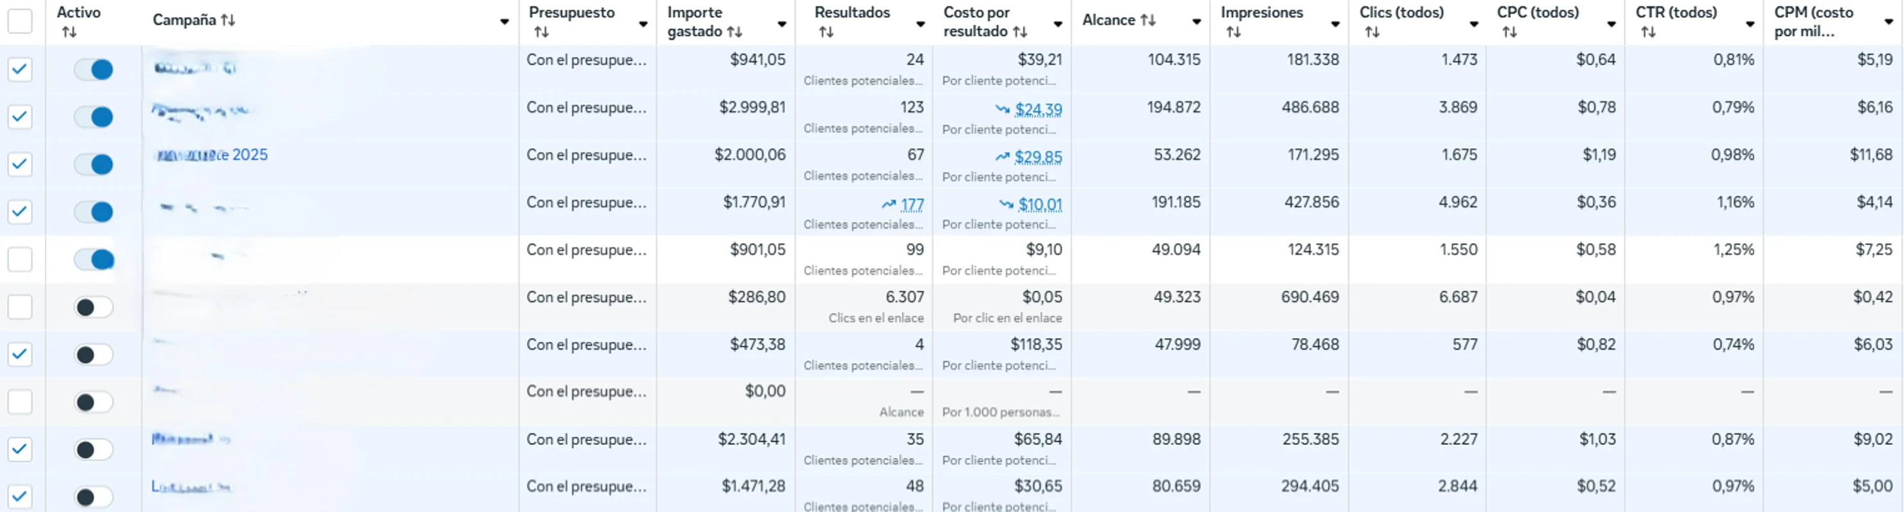Select all campaigns with the header checkbox
Screen dimensions: 1904x512
coord(20,20)
